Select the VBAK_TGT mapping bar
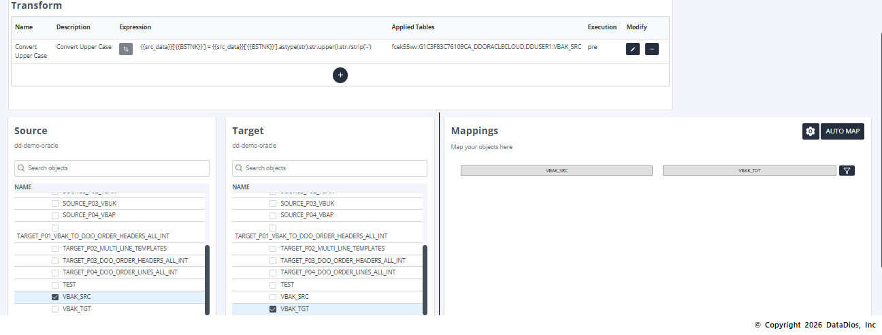Viewport: 882px width, 335px height. pyautogui.click(x=749, y=171)
